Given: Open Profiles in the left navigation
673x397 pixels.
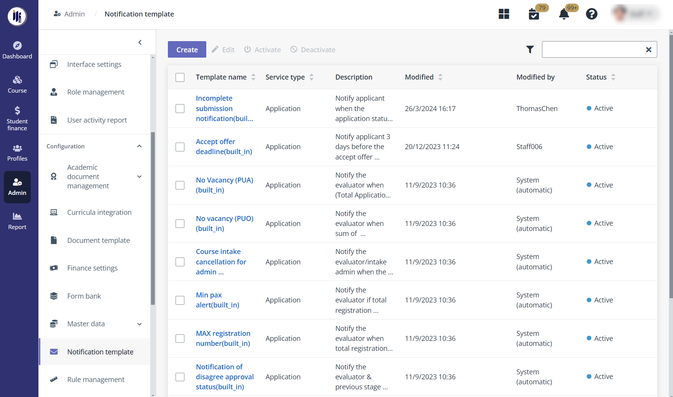Looking at the screenshot, I should [x=17, y=153].
